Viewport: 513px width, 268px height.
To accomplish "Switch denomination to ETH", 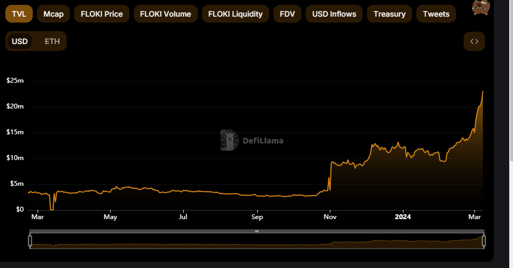I will pyautogui.click(x=52, y=41).
